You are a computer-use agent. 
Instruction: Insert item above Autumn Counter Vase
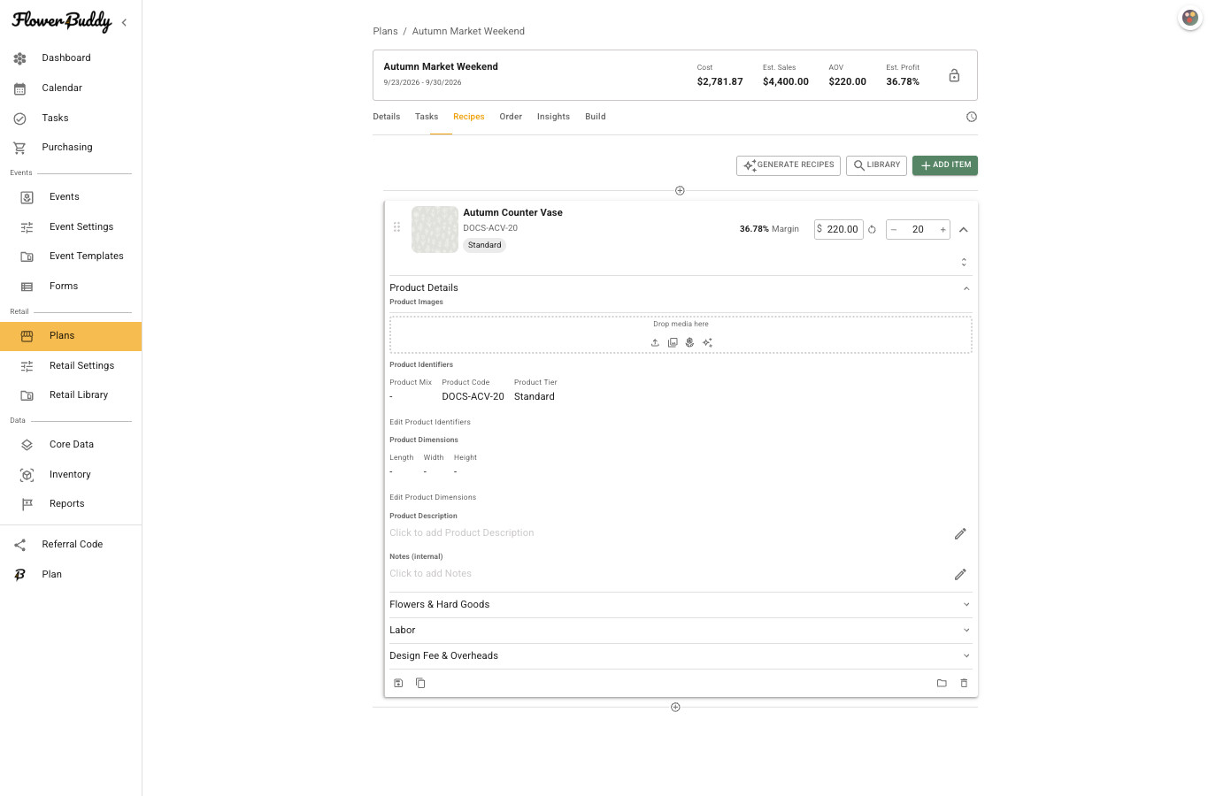[x=680, y=190]
